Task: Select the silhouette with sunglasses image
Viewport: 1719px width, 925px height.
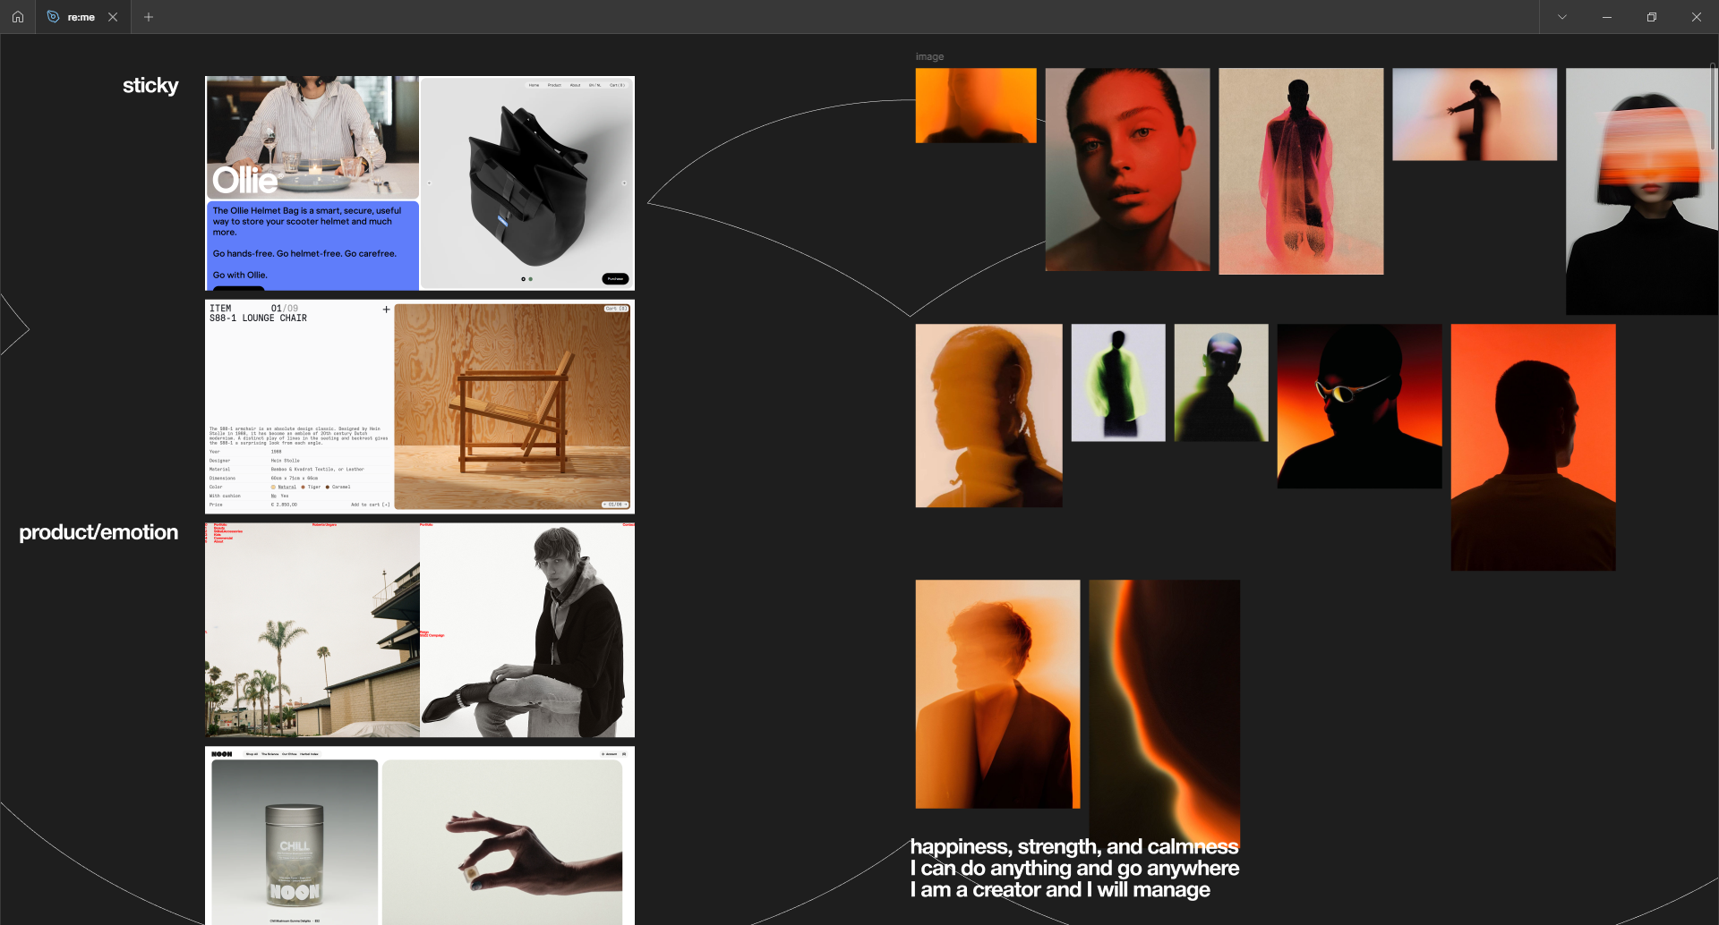Action: 1359,406
